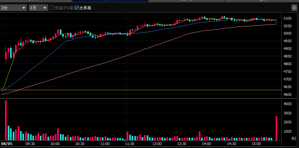Click the 3000 volume axis label
299x148 pixels.
[287, 113]
